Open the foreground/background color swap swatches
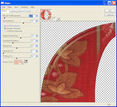This screenshot has width=117, height=107. click(x=22, y=62)
